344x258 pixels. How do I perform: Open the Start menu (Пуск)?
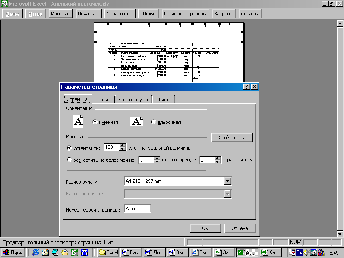tap(12, 252)
